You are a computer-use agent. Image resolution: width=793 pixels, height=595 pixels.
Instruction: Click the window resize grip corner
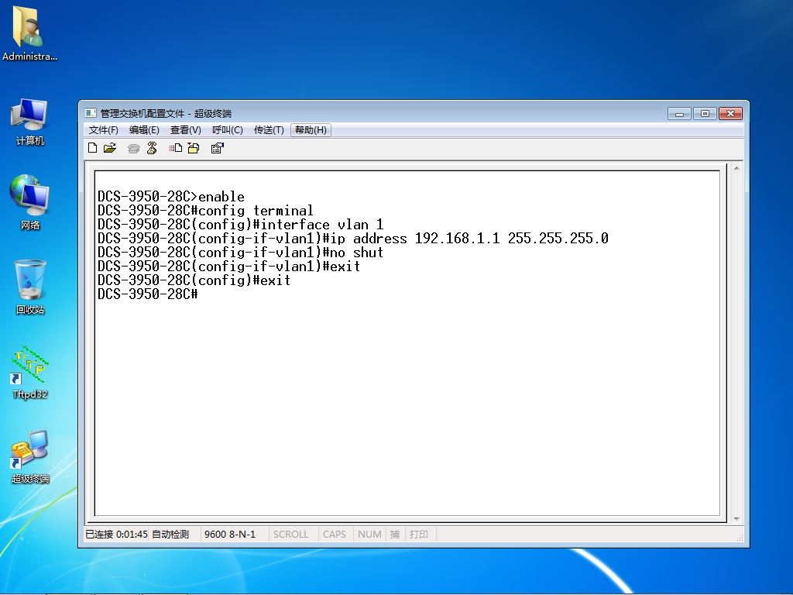tap(740, 538)
